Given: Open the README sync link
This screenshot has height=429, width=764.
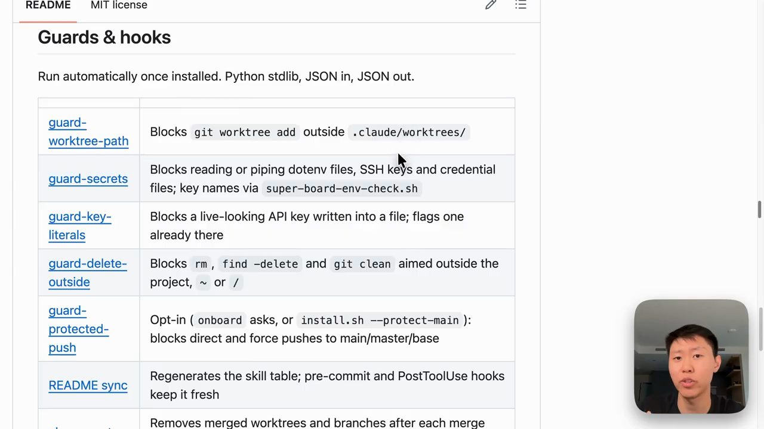Looking at the screenshot, I should click(x=88, y=386).
